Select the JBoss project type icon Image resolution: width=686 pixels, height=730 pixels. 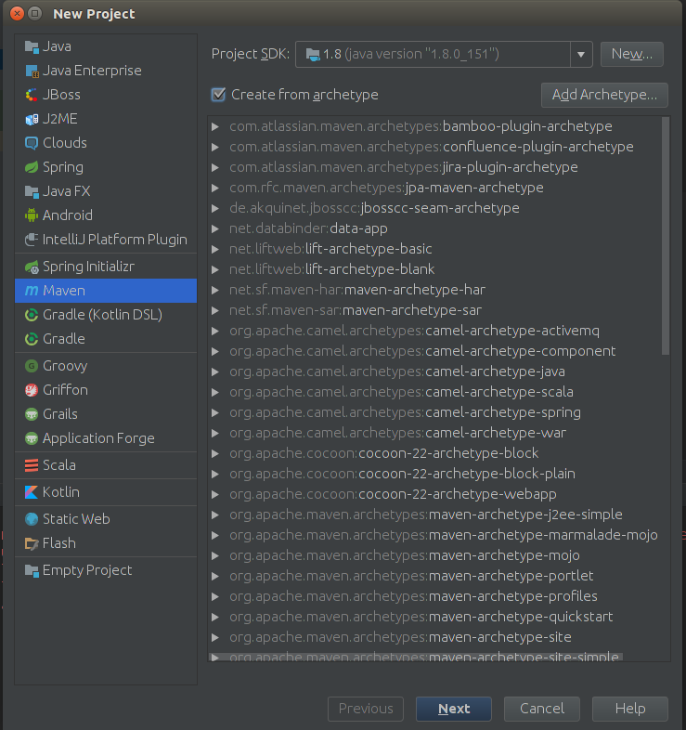[x=32, y=95]
